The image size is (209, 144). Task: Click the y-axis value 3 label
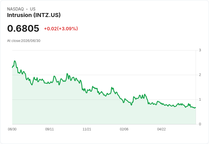click(200, 50)
